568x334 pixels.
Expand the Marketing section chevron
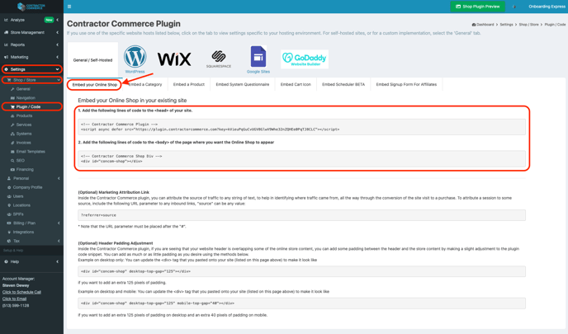point(57,57)
